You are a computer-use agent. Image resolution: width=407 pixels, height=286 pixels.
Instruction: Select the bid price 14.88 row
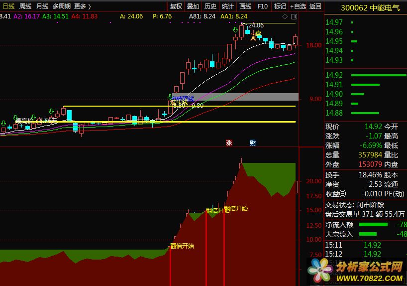pyautogui.click(x=366, y=113)
